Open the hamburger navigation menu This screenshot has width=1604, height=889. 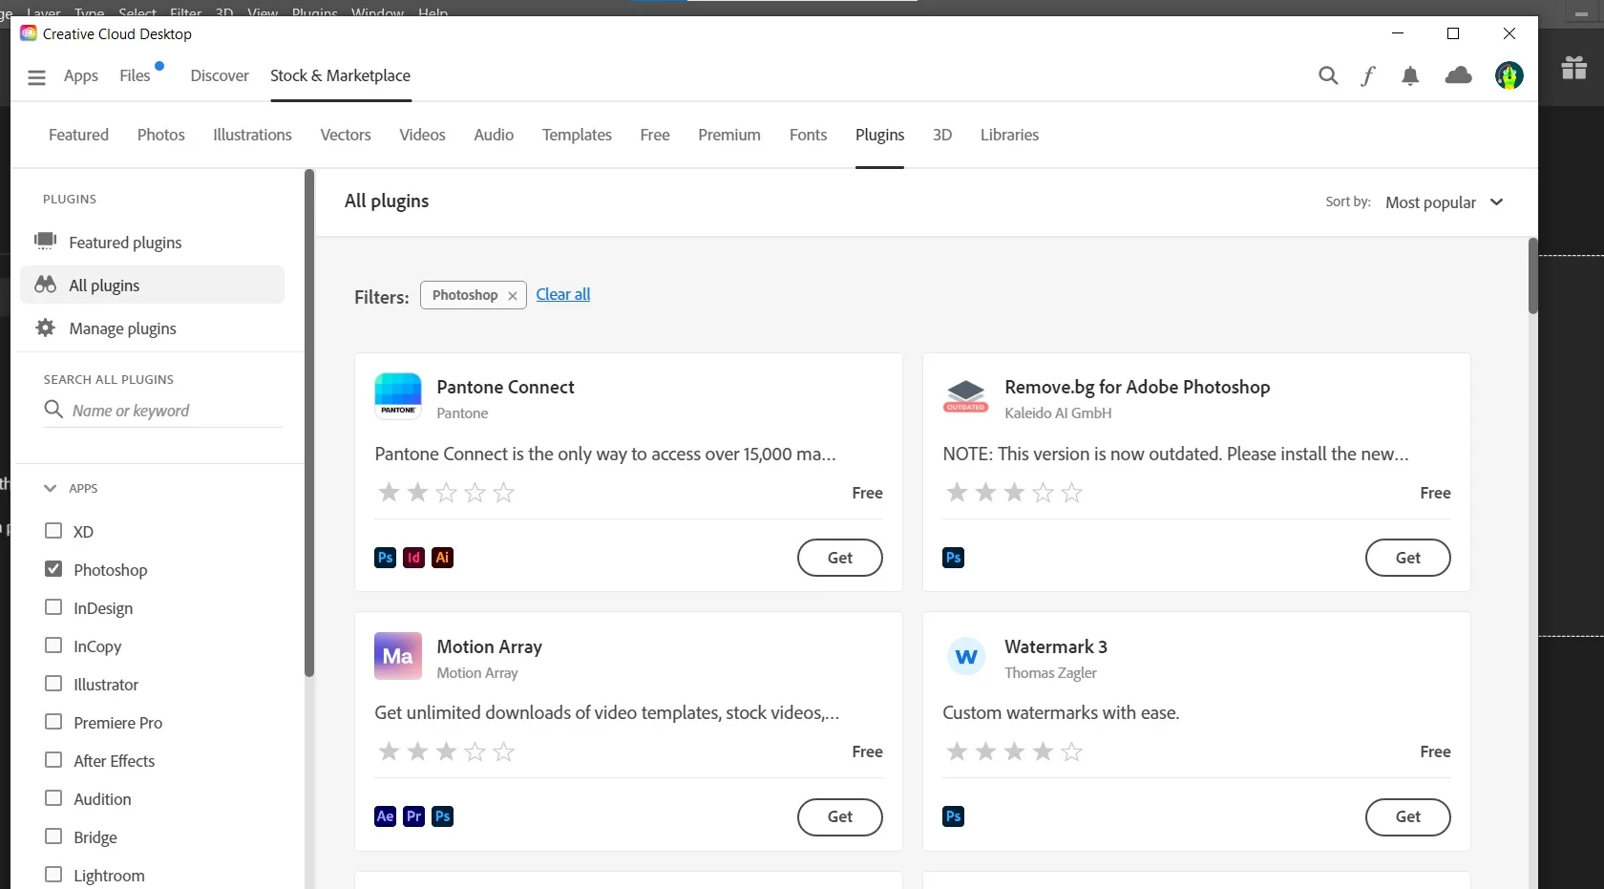[x=36, y=77]
